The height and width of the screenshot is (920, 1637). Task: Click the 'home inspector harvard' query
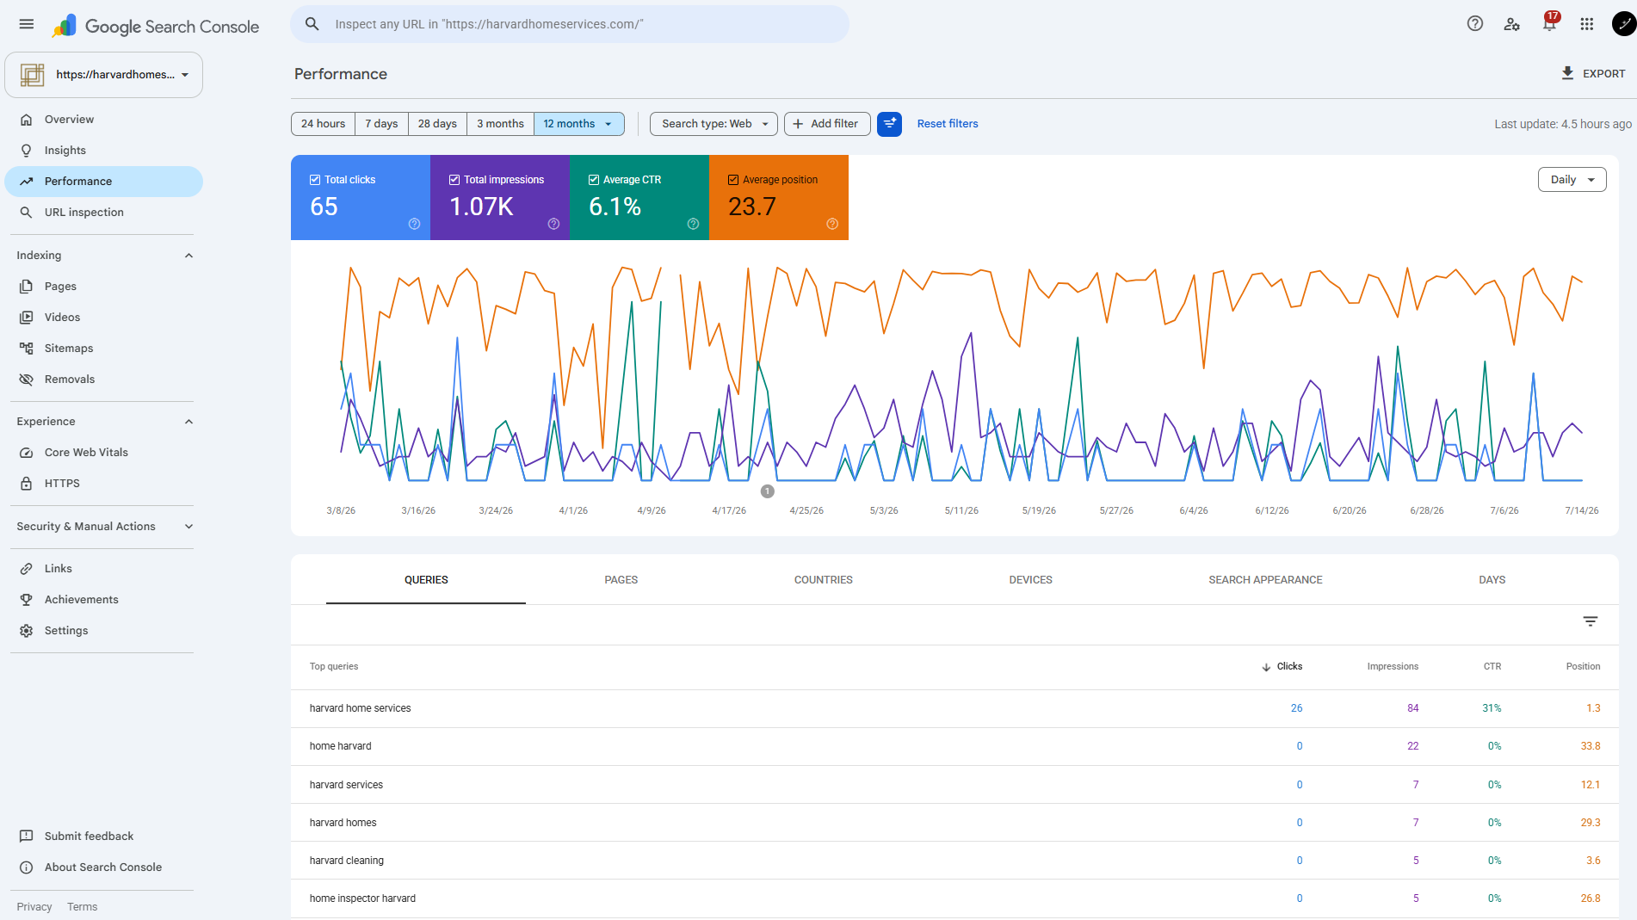coord(362,898)
